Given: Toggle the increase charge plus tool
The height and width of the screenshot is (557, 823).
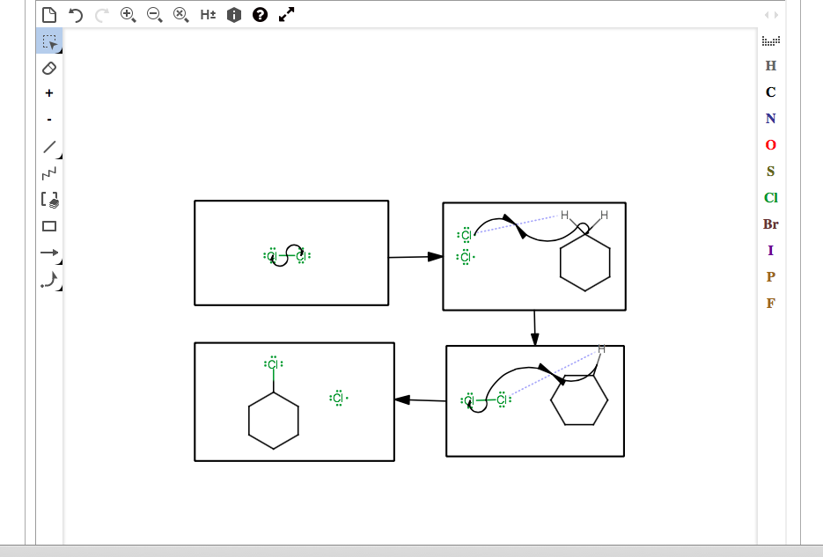Looking at the screenshot, I should point(48,91).
